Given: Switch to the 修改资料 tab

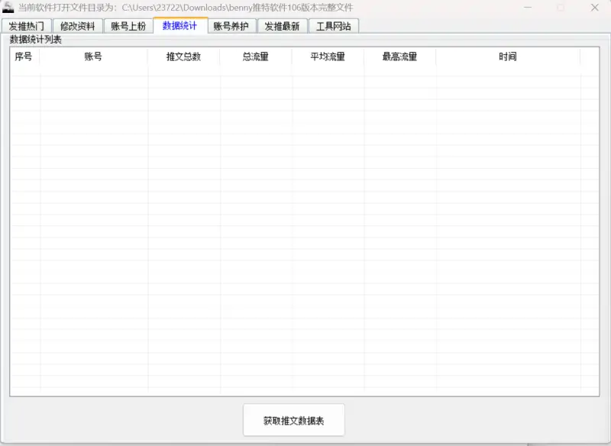Looking at the screenshot, I should point(78,26).
